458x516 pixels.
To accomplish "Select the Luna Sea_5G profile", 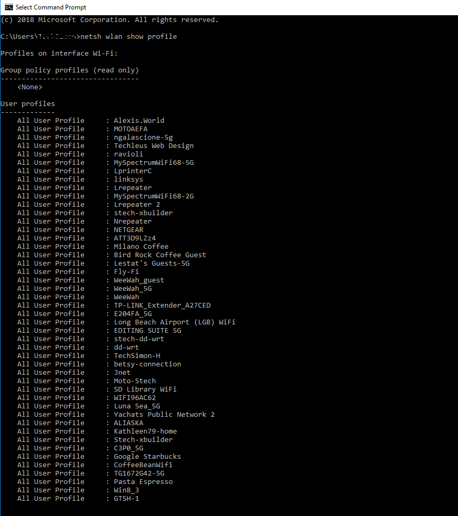I will 137,406.
